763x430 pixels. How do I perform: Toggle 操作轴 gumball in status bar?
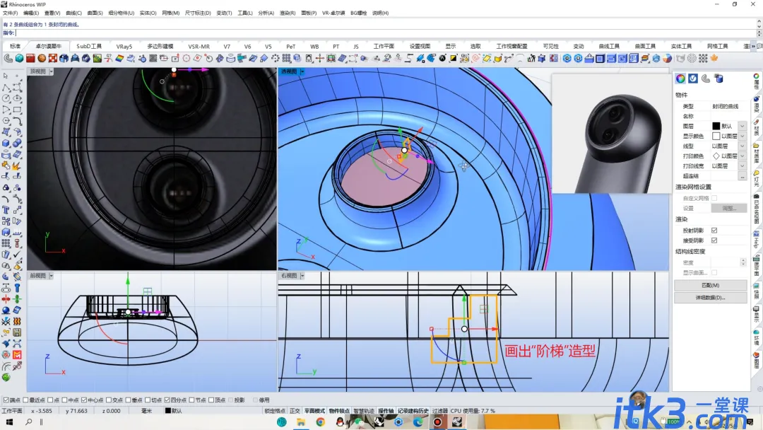(386, 411)
